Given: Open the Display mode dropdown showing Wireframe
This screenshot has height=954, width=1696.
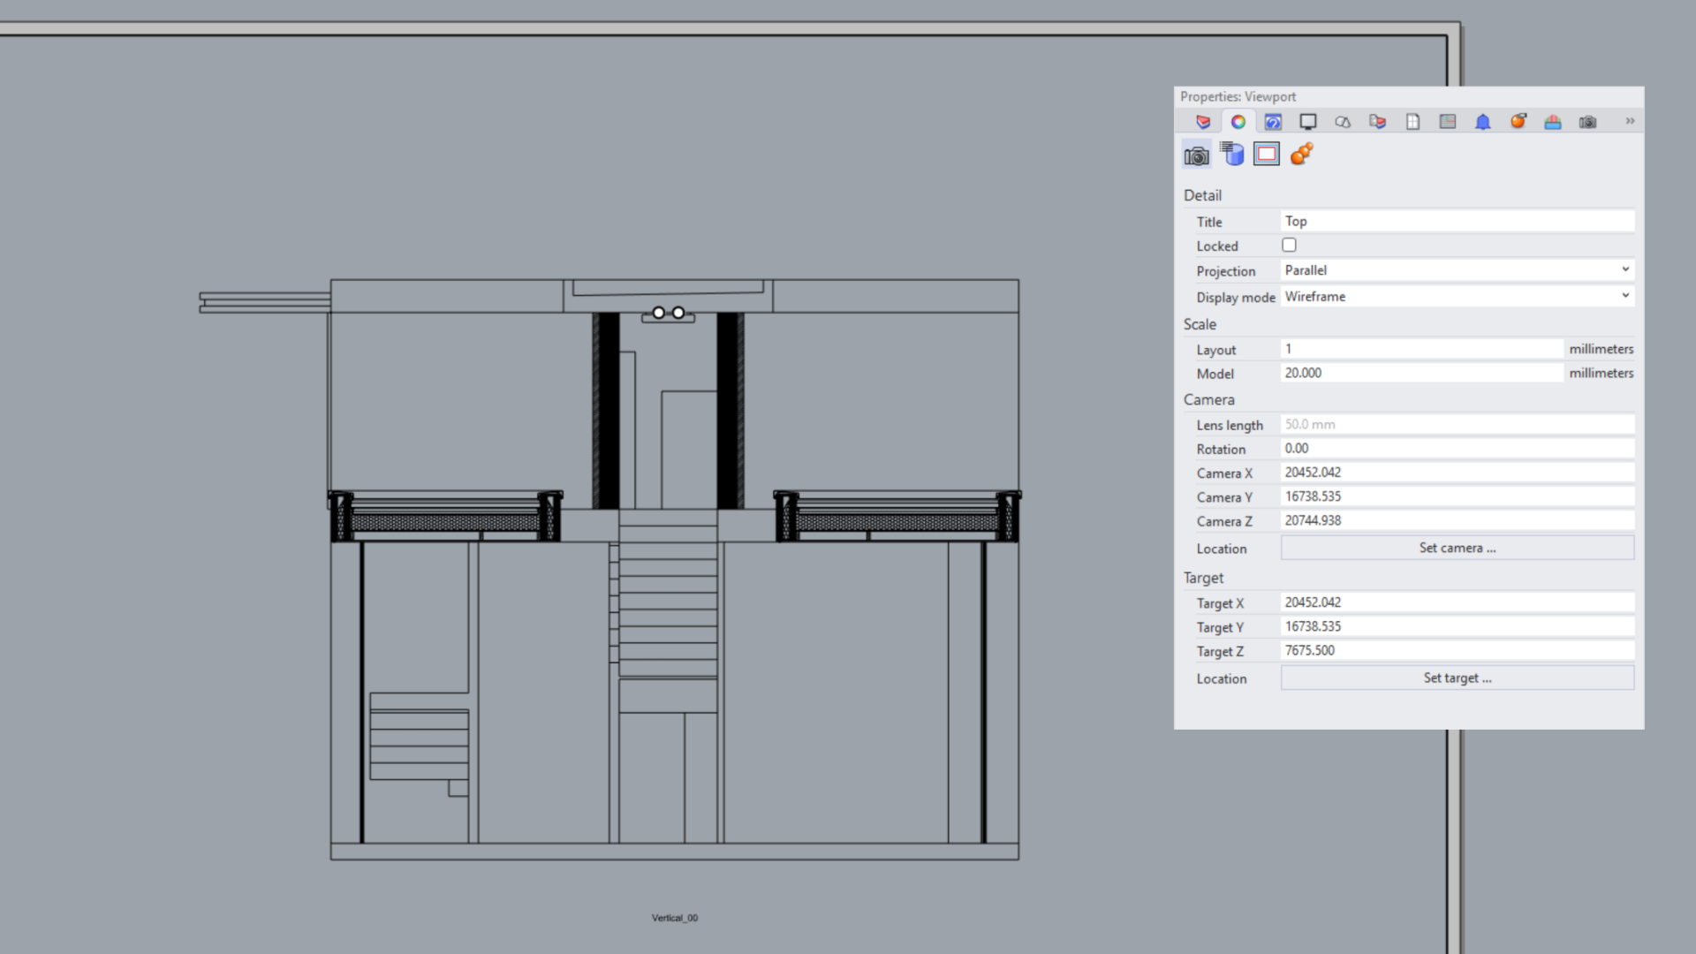Looking at the screenshot, I should [x=1457, y=297].
